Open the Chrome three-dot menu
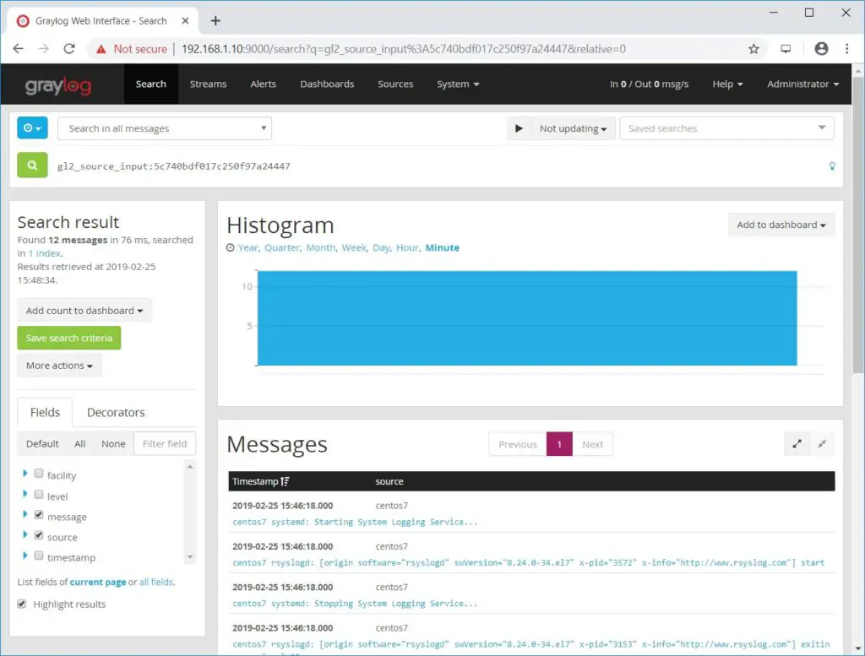The height and width of the screenshot is (656, 865). (x=846, y=48)
